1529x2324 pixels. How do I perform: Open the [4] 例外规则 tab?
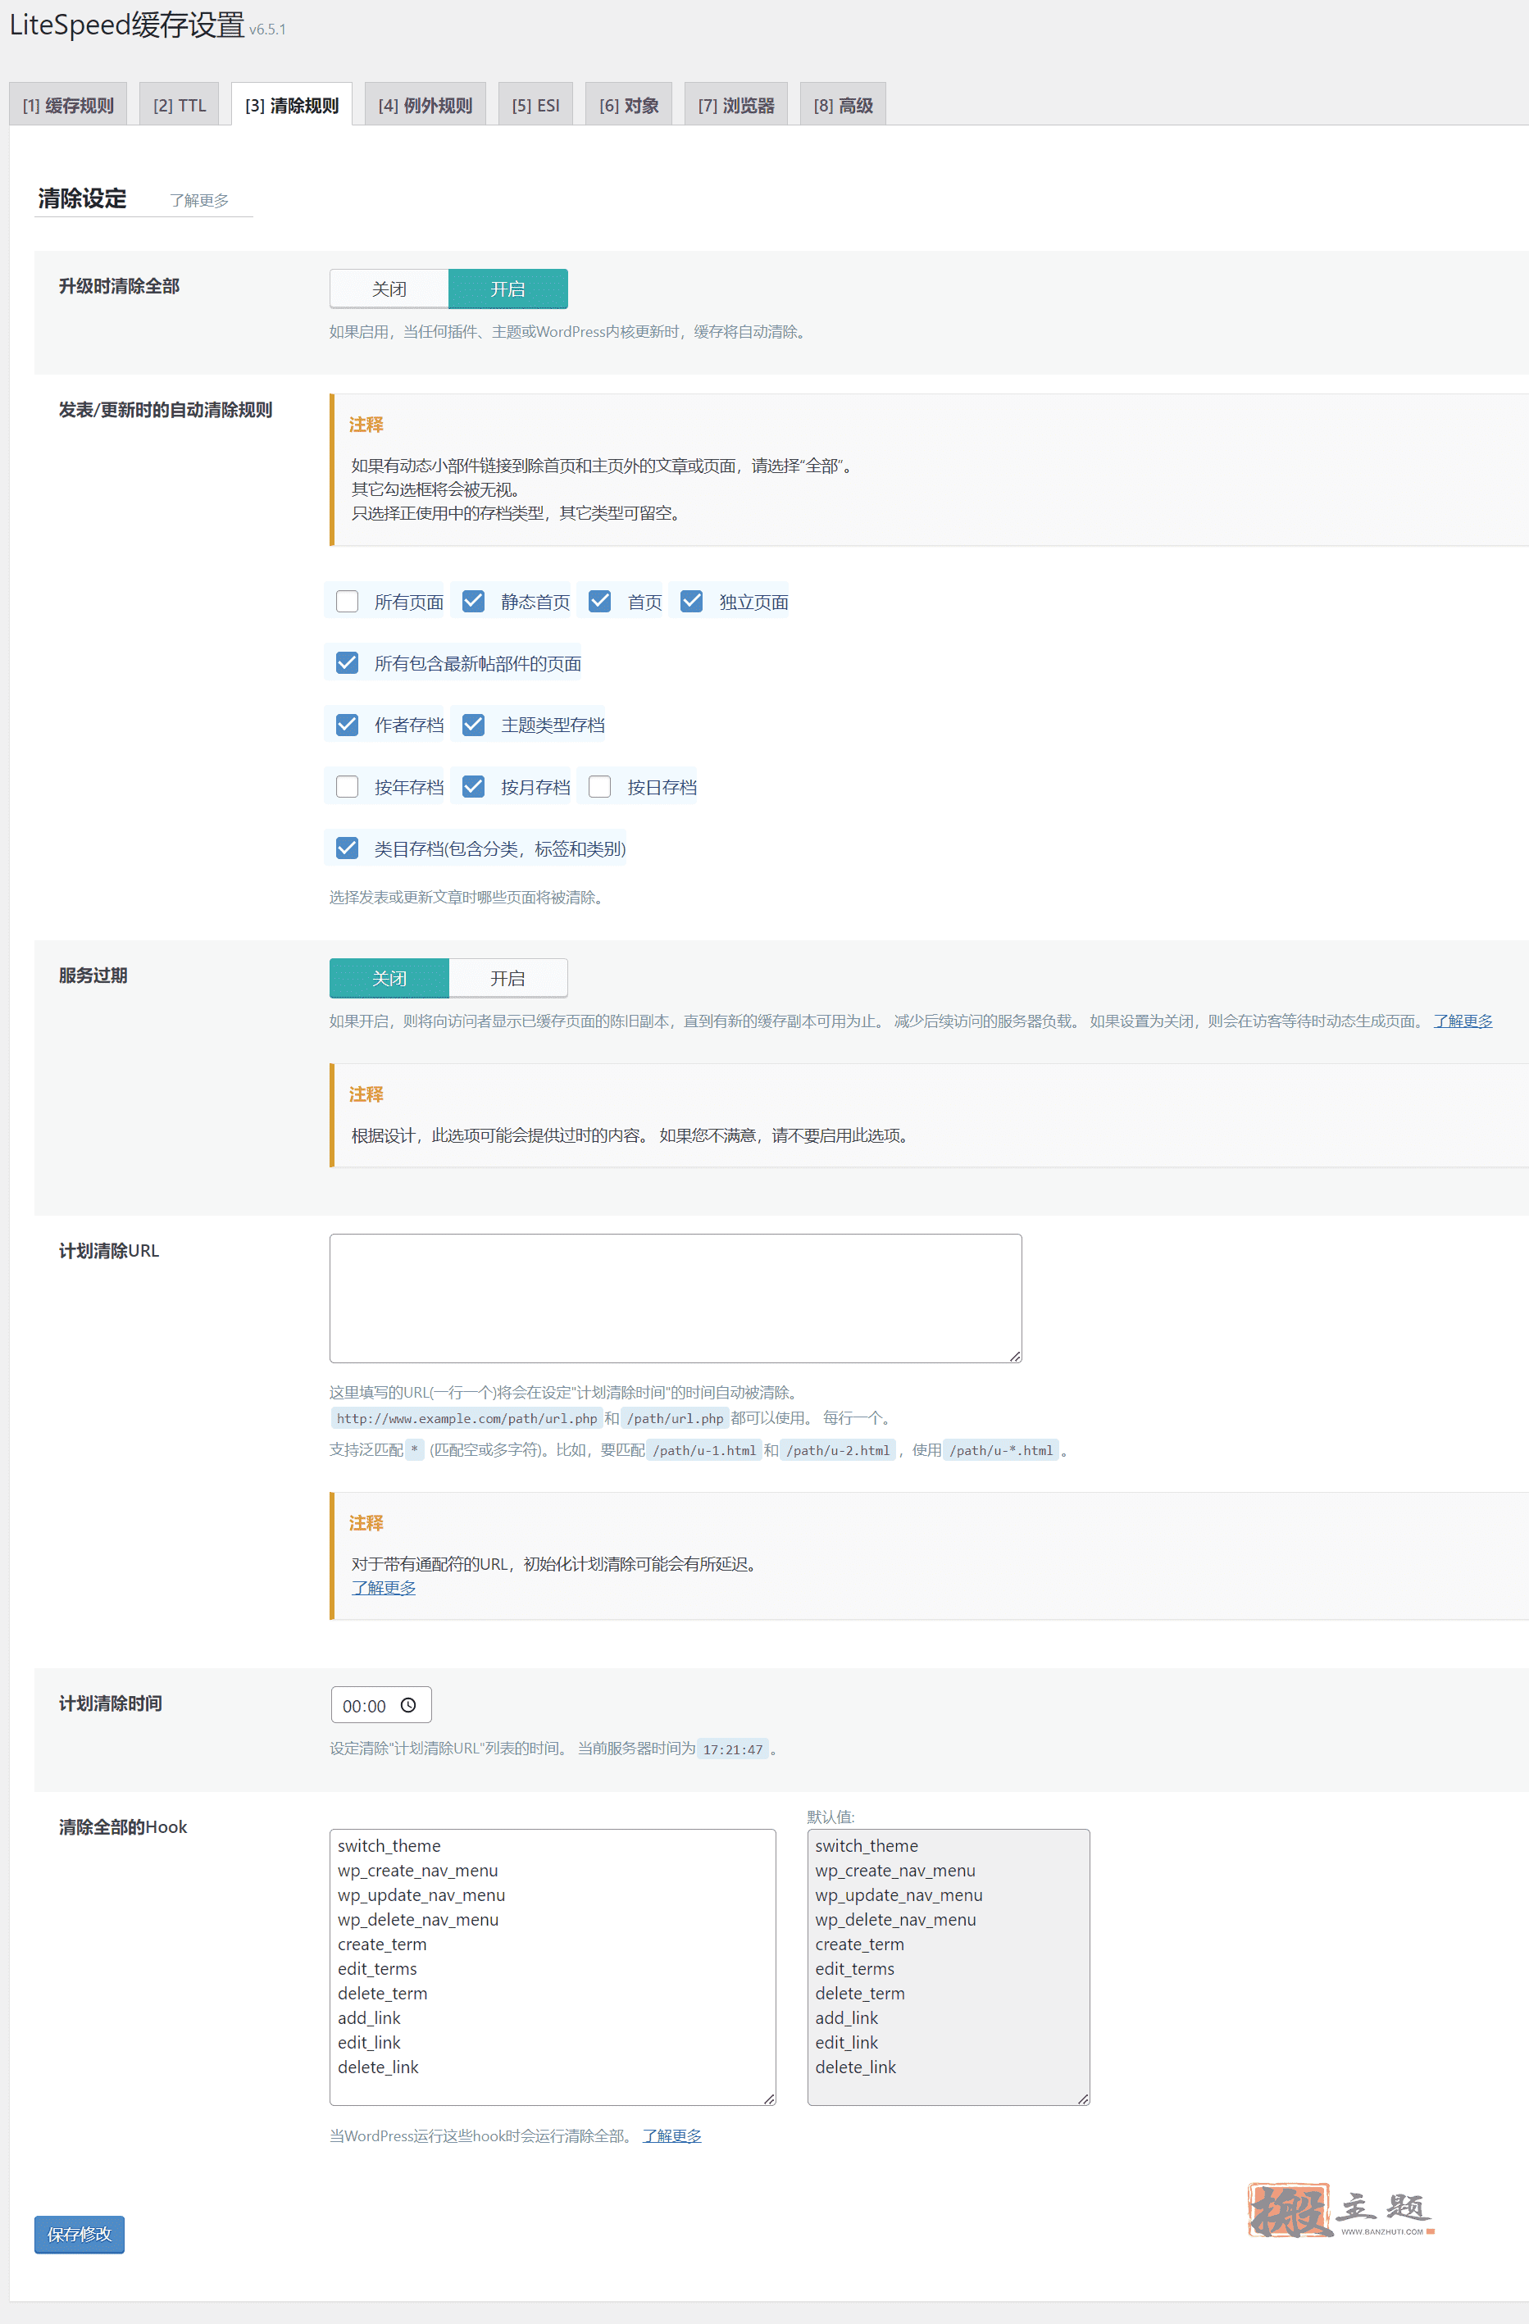pos(425,104)
